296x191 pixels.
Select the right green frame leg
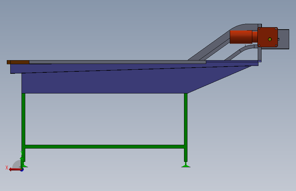186,127
